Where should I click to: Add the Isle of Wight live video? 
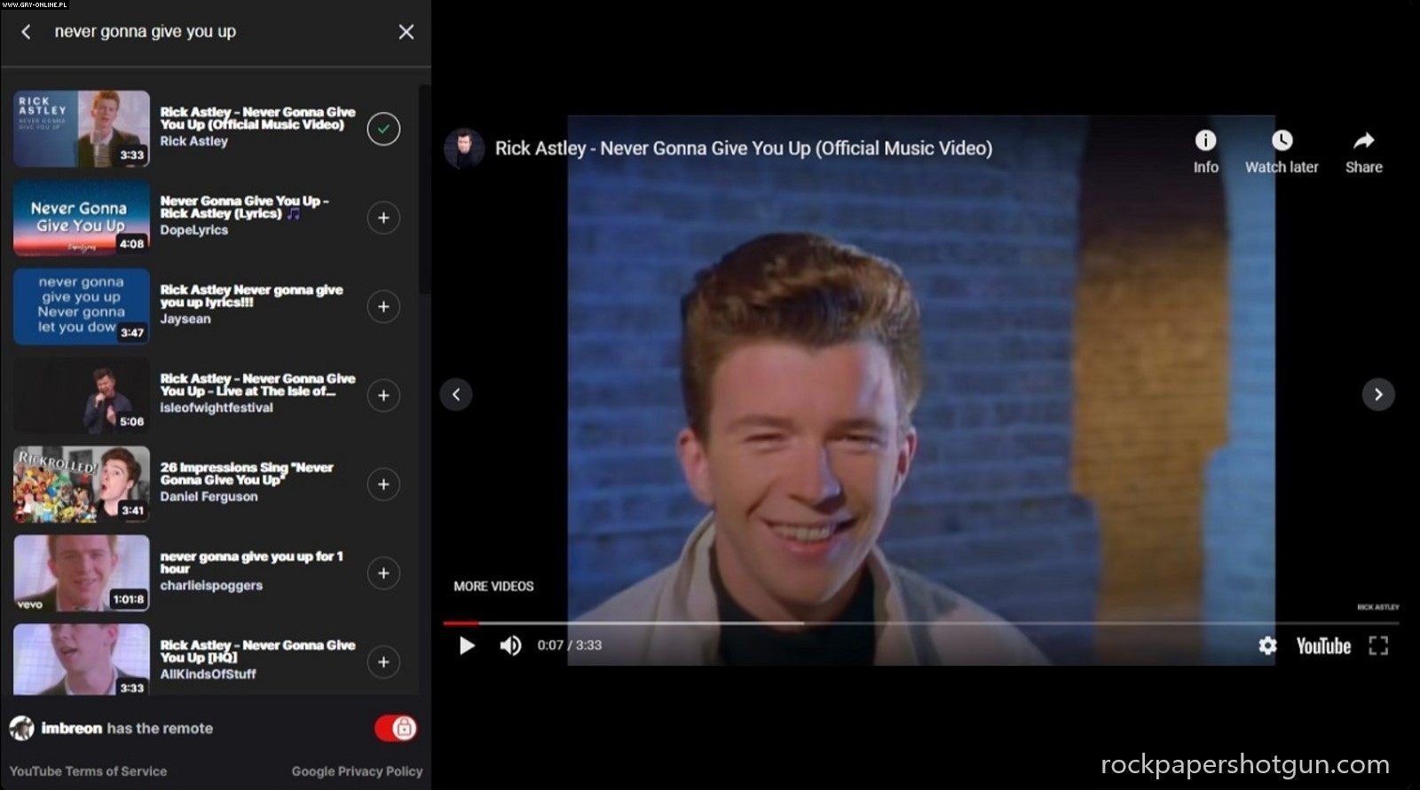(x=383, y=395)
